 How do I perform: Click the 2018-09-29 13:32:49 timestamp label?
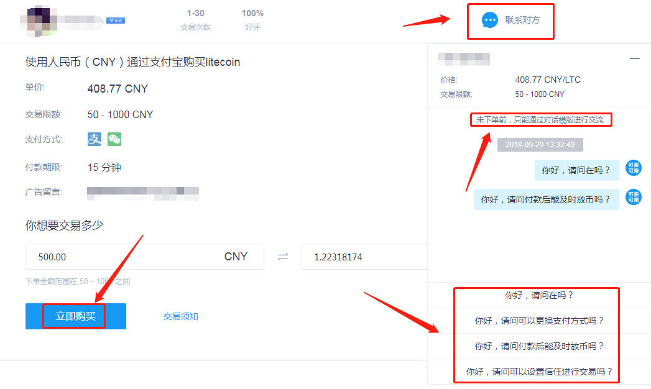540,145
